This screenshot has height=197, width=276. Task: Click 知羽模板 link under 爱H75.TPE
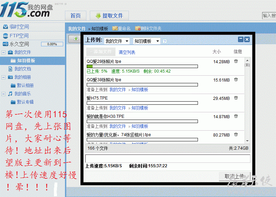[140, 108]
